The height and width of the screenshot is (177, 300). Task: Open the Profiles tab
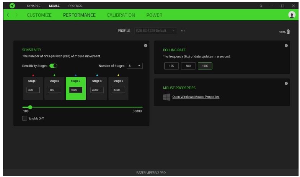(75, 6)
